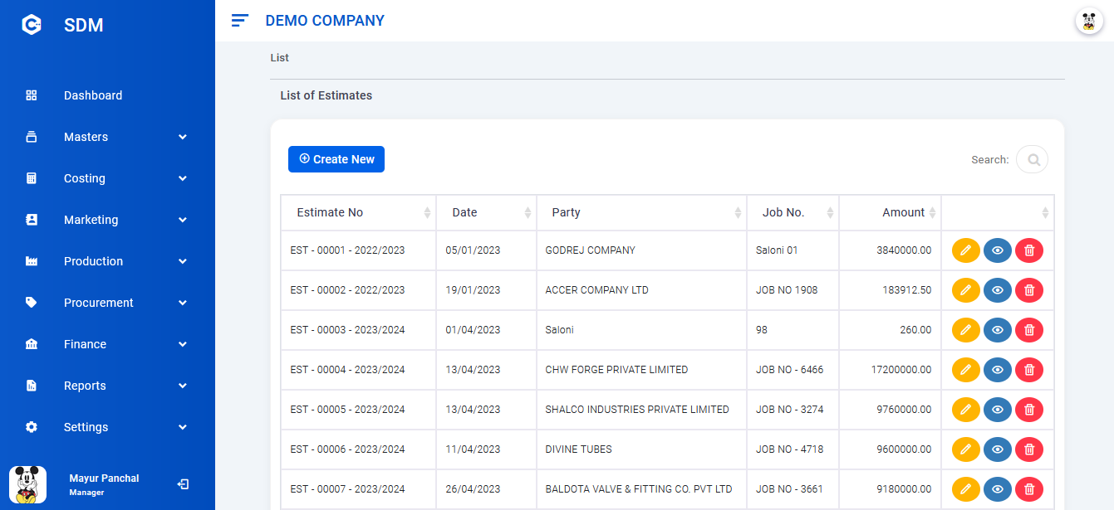Click the search magnifier icon

click(x=1033, y=160)
